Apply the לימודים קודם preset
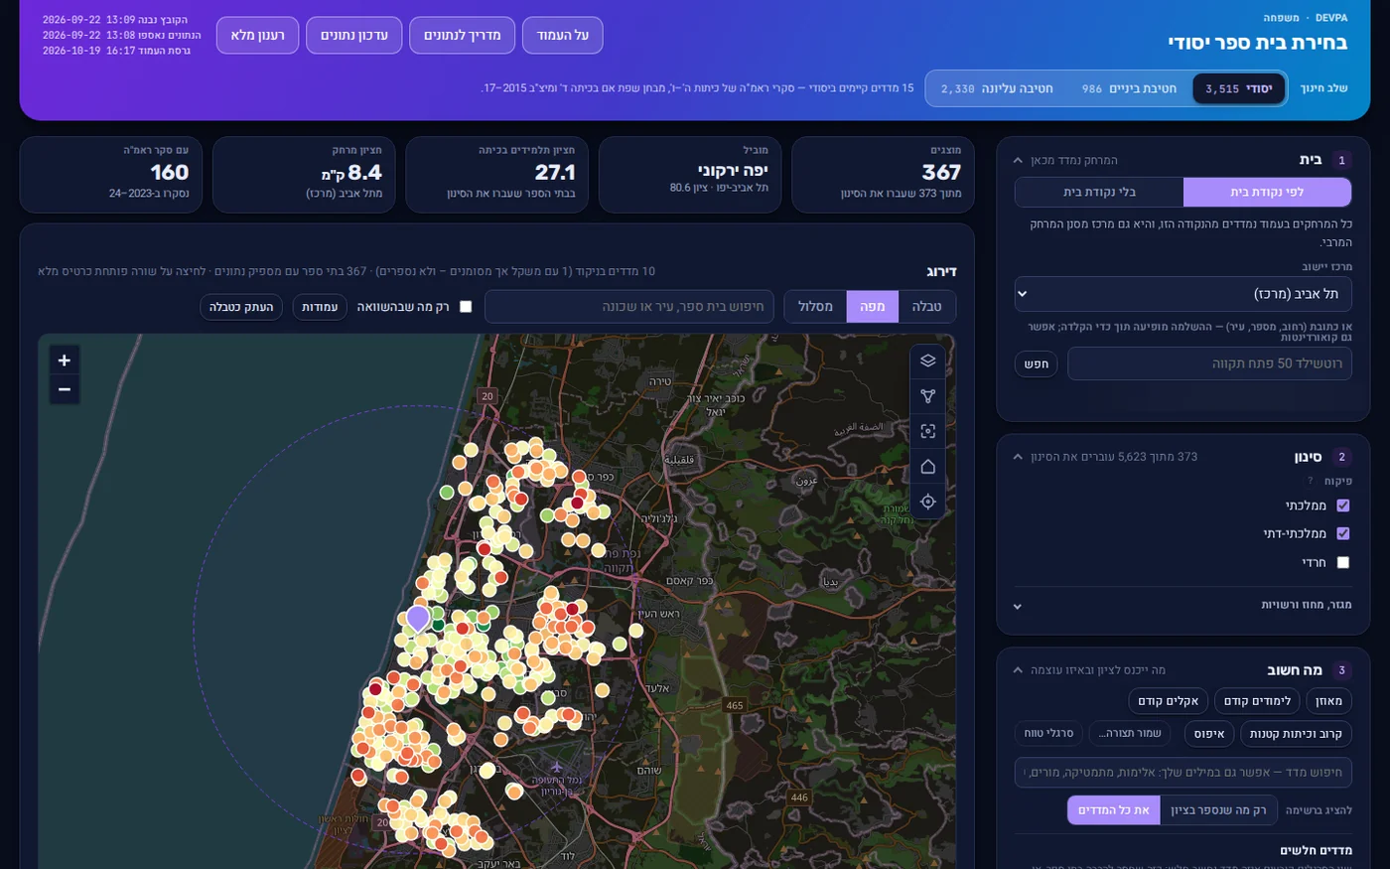Viewport: 1390px width, 869px height. tap(1257, 701)
